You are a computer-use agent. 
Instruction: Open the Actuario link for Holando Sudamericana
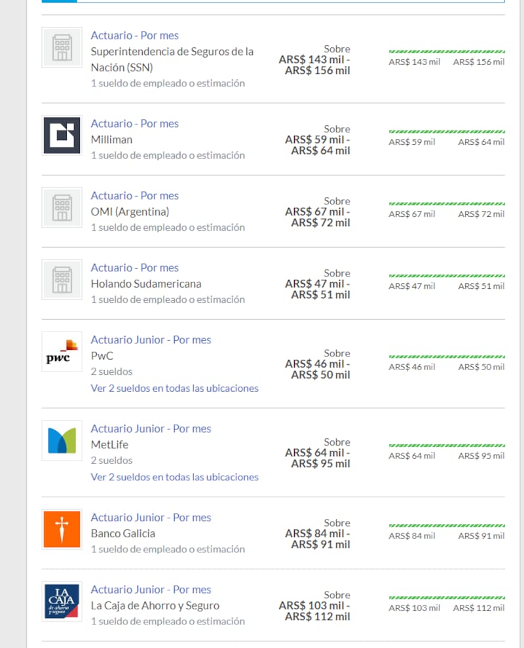tap(134, 268)
